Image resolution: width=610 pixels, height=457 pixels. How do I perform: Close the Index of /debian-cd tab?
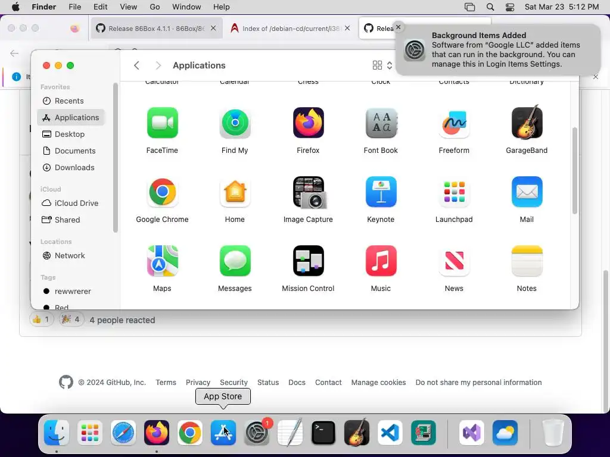click(x=347, y=29)
